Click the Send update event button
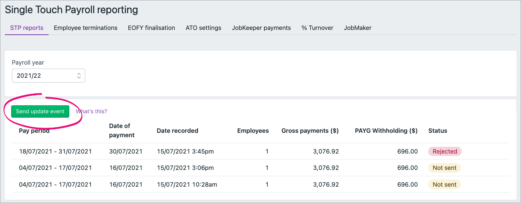521x203 pixels. [40, 112]
